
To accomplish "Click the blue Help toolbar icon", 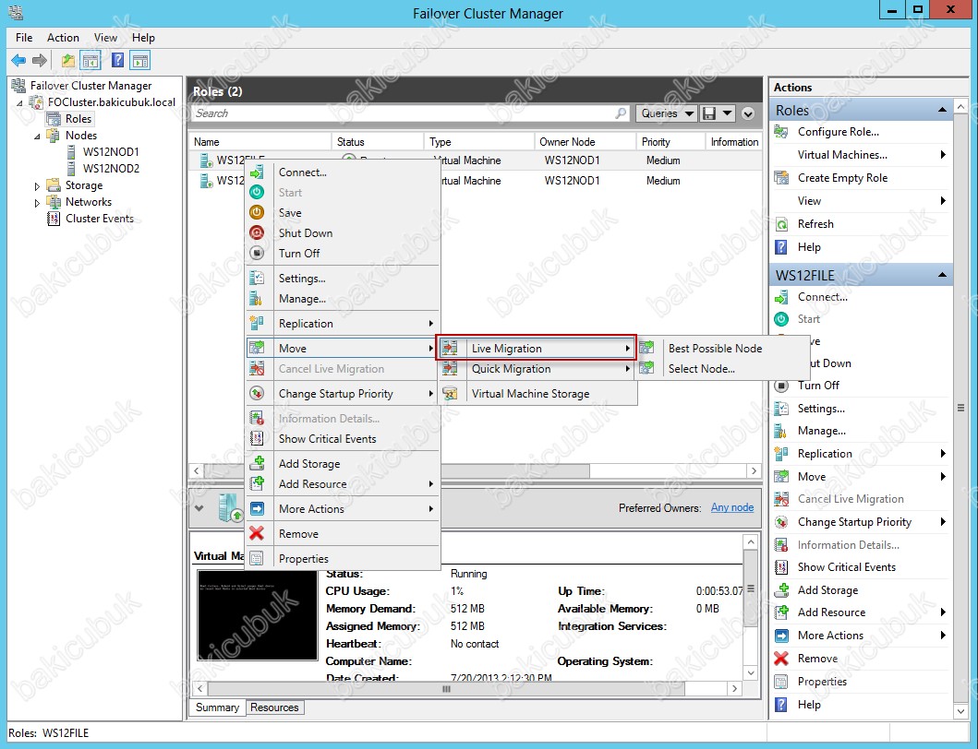I will tap(117, 61).
